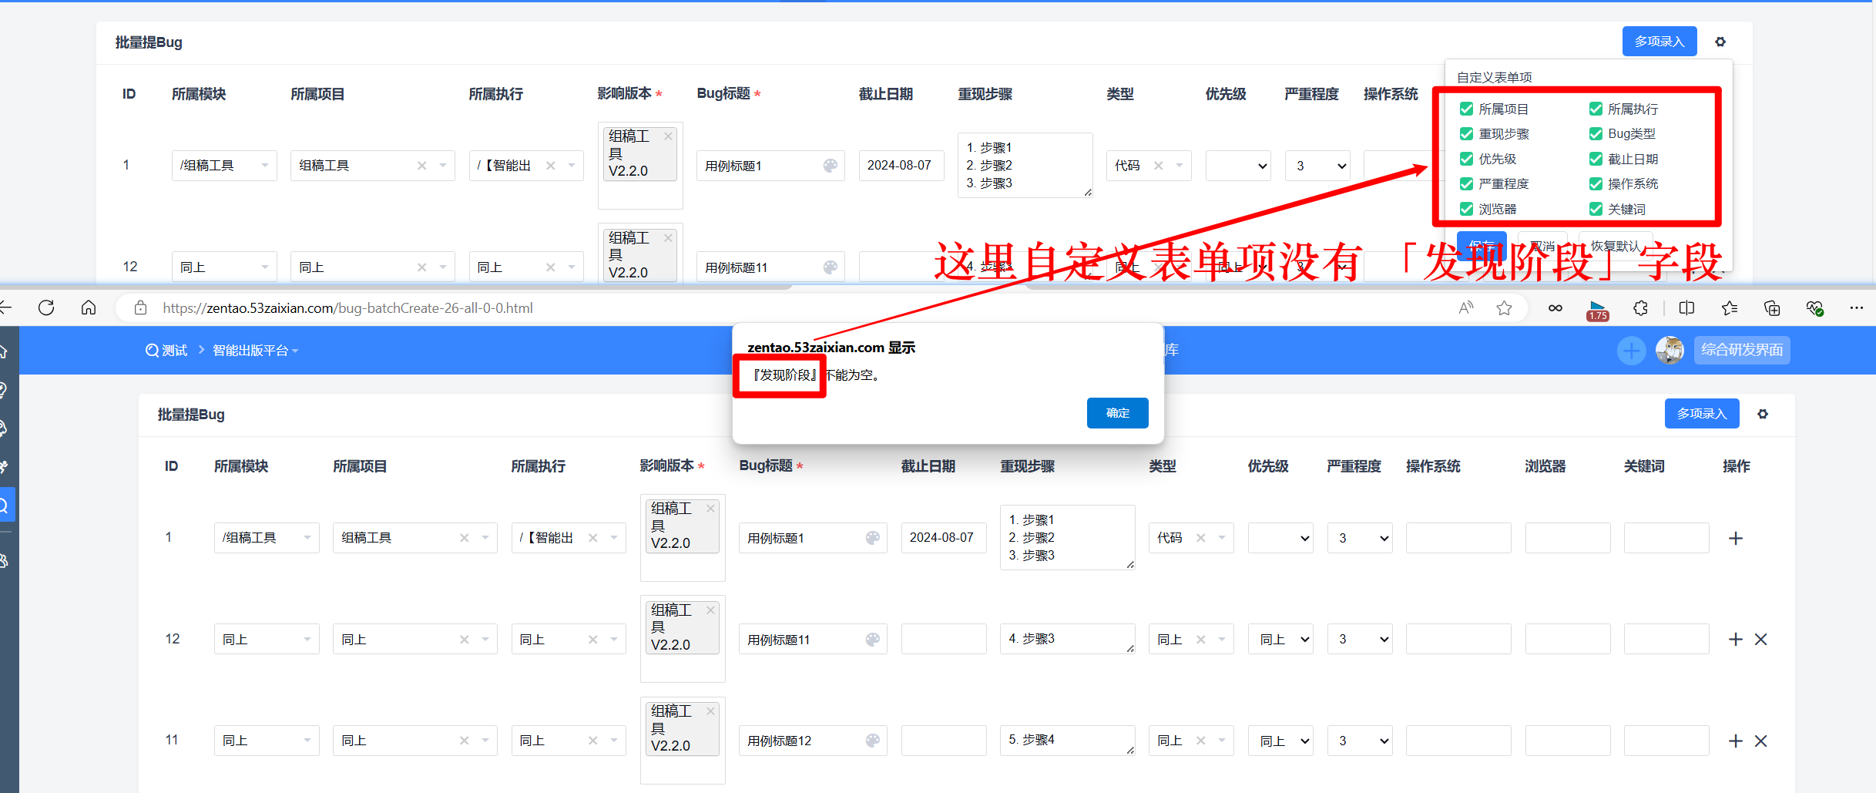Open the 同上 module dropdown in row 12 of browser window
The image size is (1876, 793).
(267, 639)
